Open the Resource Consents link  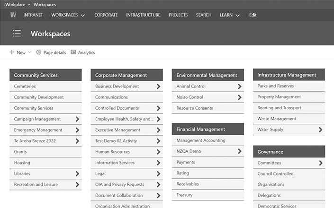(194, 108)
